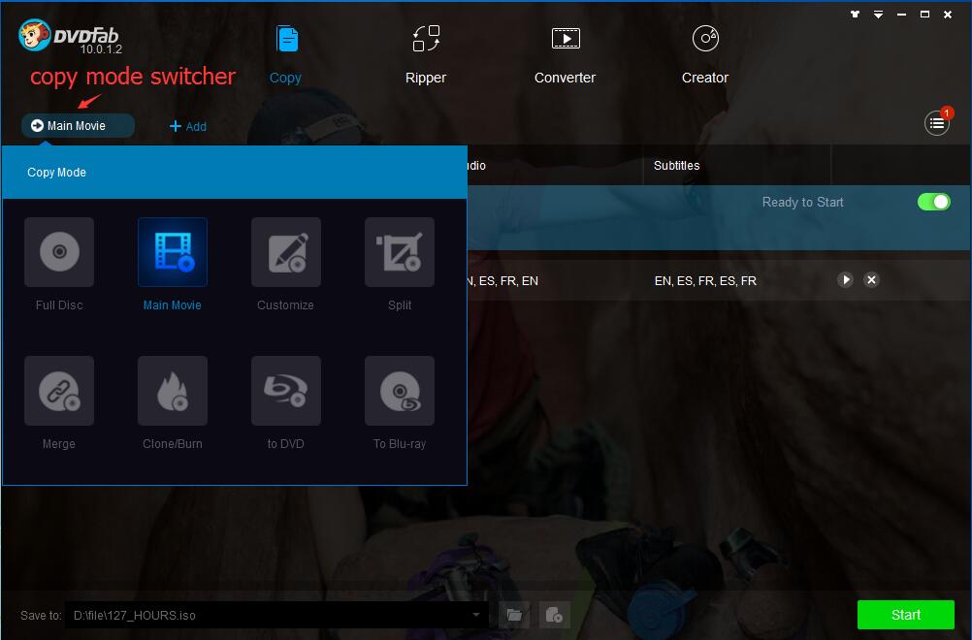972x640 pixels.
Task: Toggle the Ready to Start green switch
Action: tap(933, 202)
